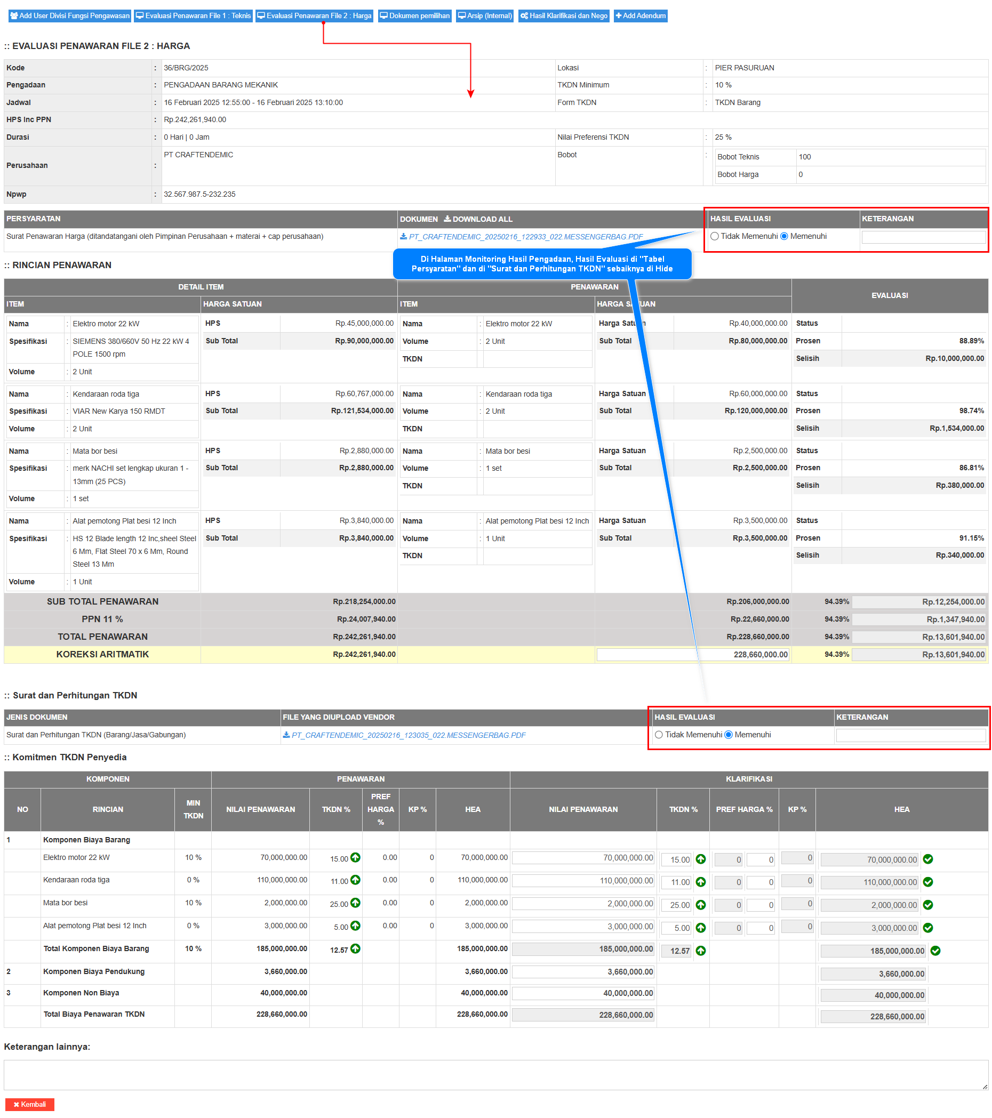Click green checkmark for Mata bor besi HEA
The width and height of the screenshot is (992, 1118).
pyautogui.click(x=928, y=905)
